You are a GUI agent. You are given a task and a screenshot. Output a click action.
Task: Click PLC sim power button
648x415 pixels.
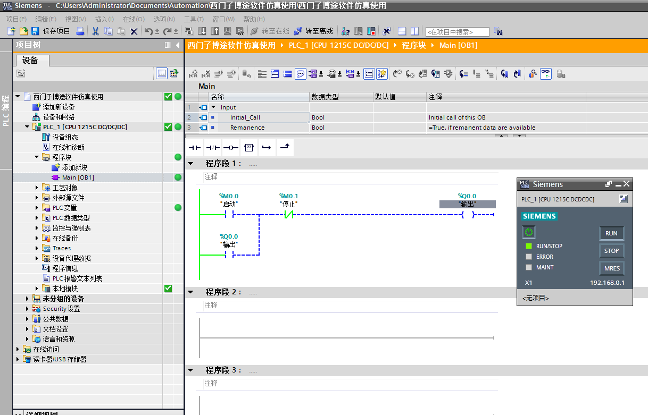coord(529,232)
